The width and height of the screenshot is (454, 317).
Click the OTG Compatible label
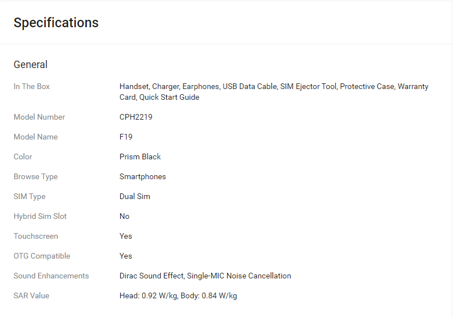42,256
